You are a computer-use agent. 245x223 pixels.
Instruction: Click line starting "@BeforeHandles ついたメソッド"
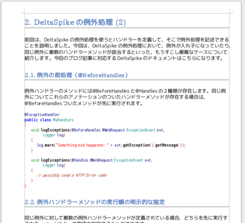84,103
